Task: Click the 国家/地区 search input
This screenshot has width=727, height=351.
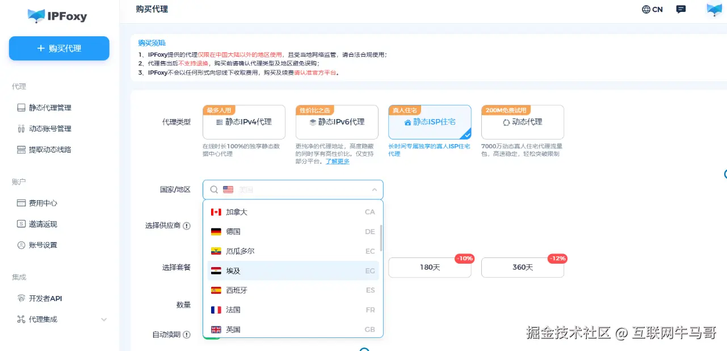Action: click(293, 189)
